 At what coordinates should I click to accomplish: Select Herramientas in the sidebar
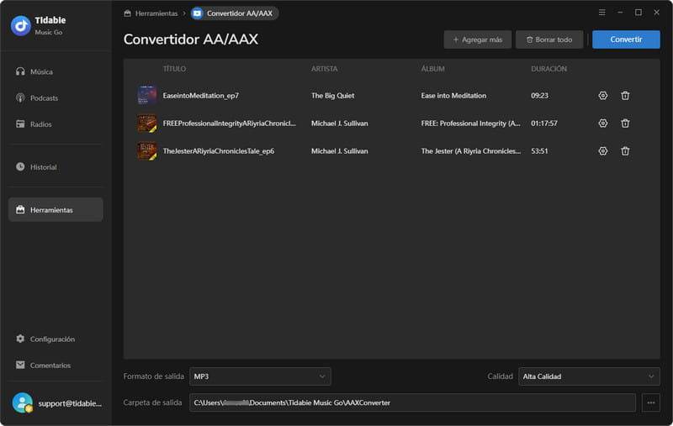[x=56, y=209]
